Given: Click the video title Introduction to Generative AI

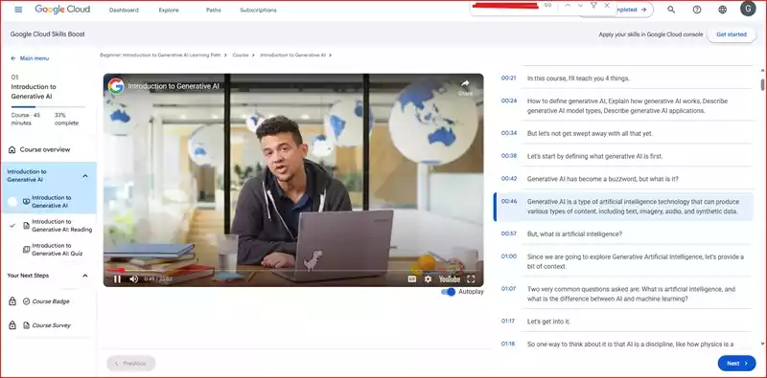Looking at the screenshot, I should pos(174,86).
